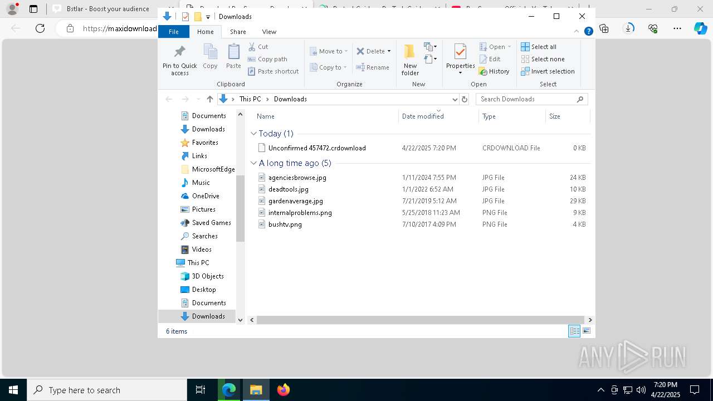Image resolution: width=713 pixels, height=401 pixels.
Task: Expand Delete options arrow
Action: pyautogui.click(x=389, y=51)
